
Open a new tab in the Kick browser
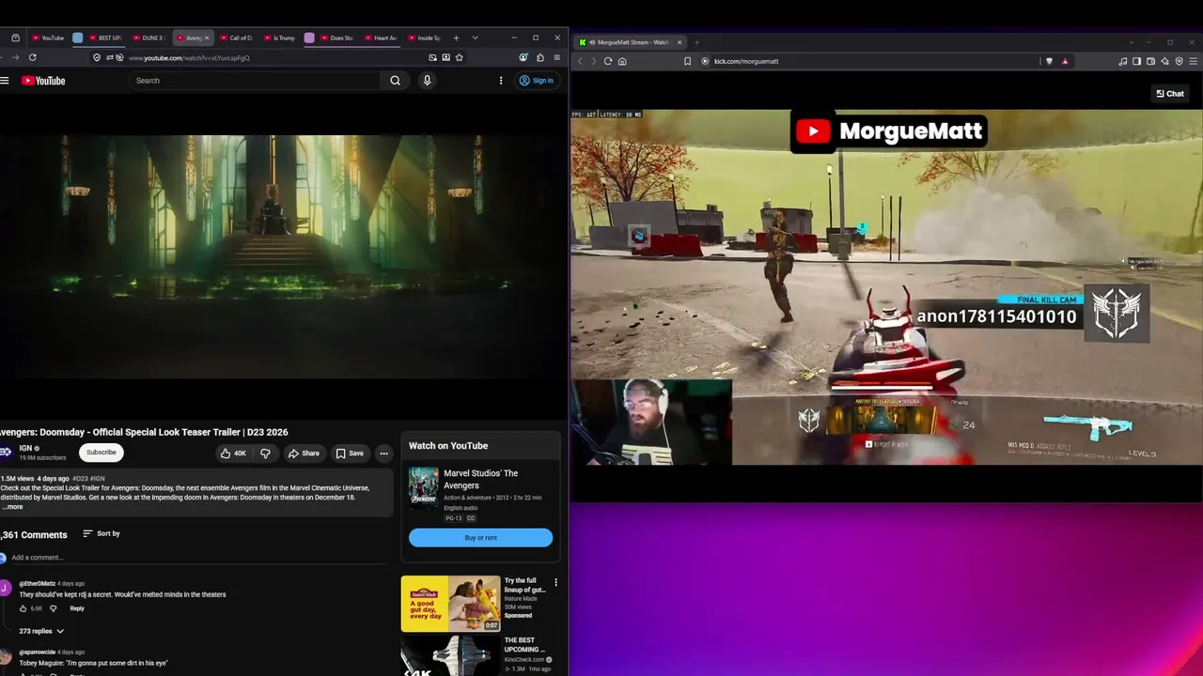pos(696,42)
